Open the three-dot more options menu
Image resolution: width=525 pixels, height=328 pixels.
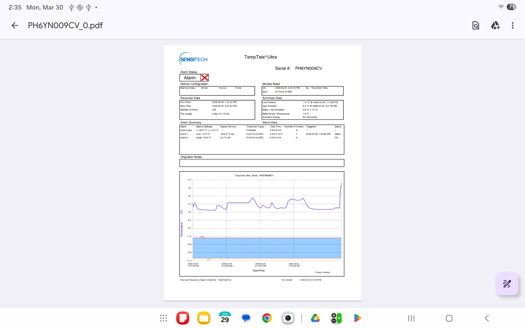(512, 25)
